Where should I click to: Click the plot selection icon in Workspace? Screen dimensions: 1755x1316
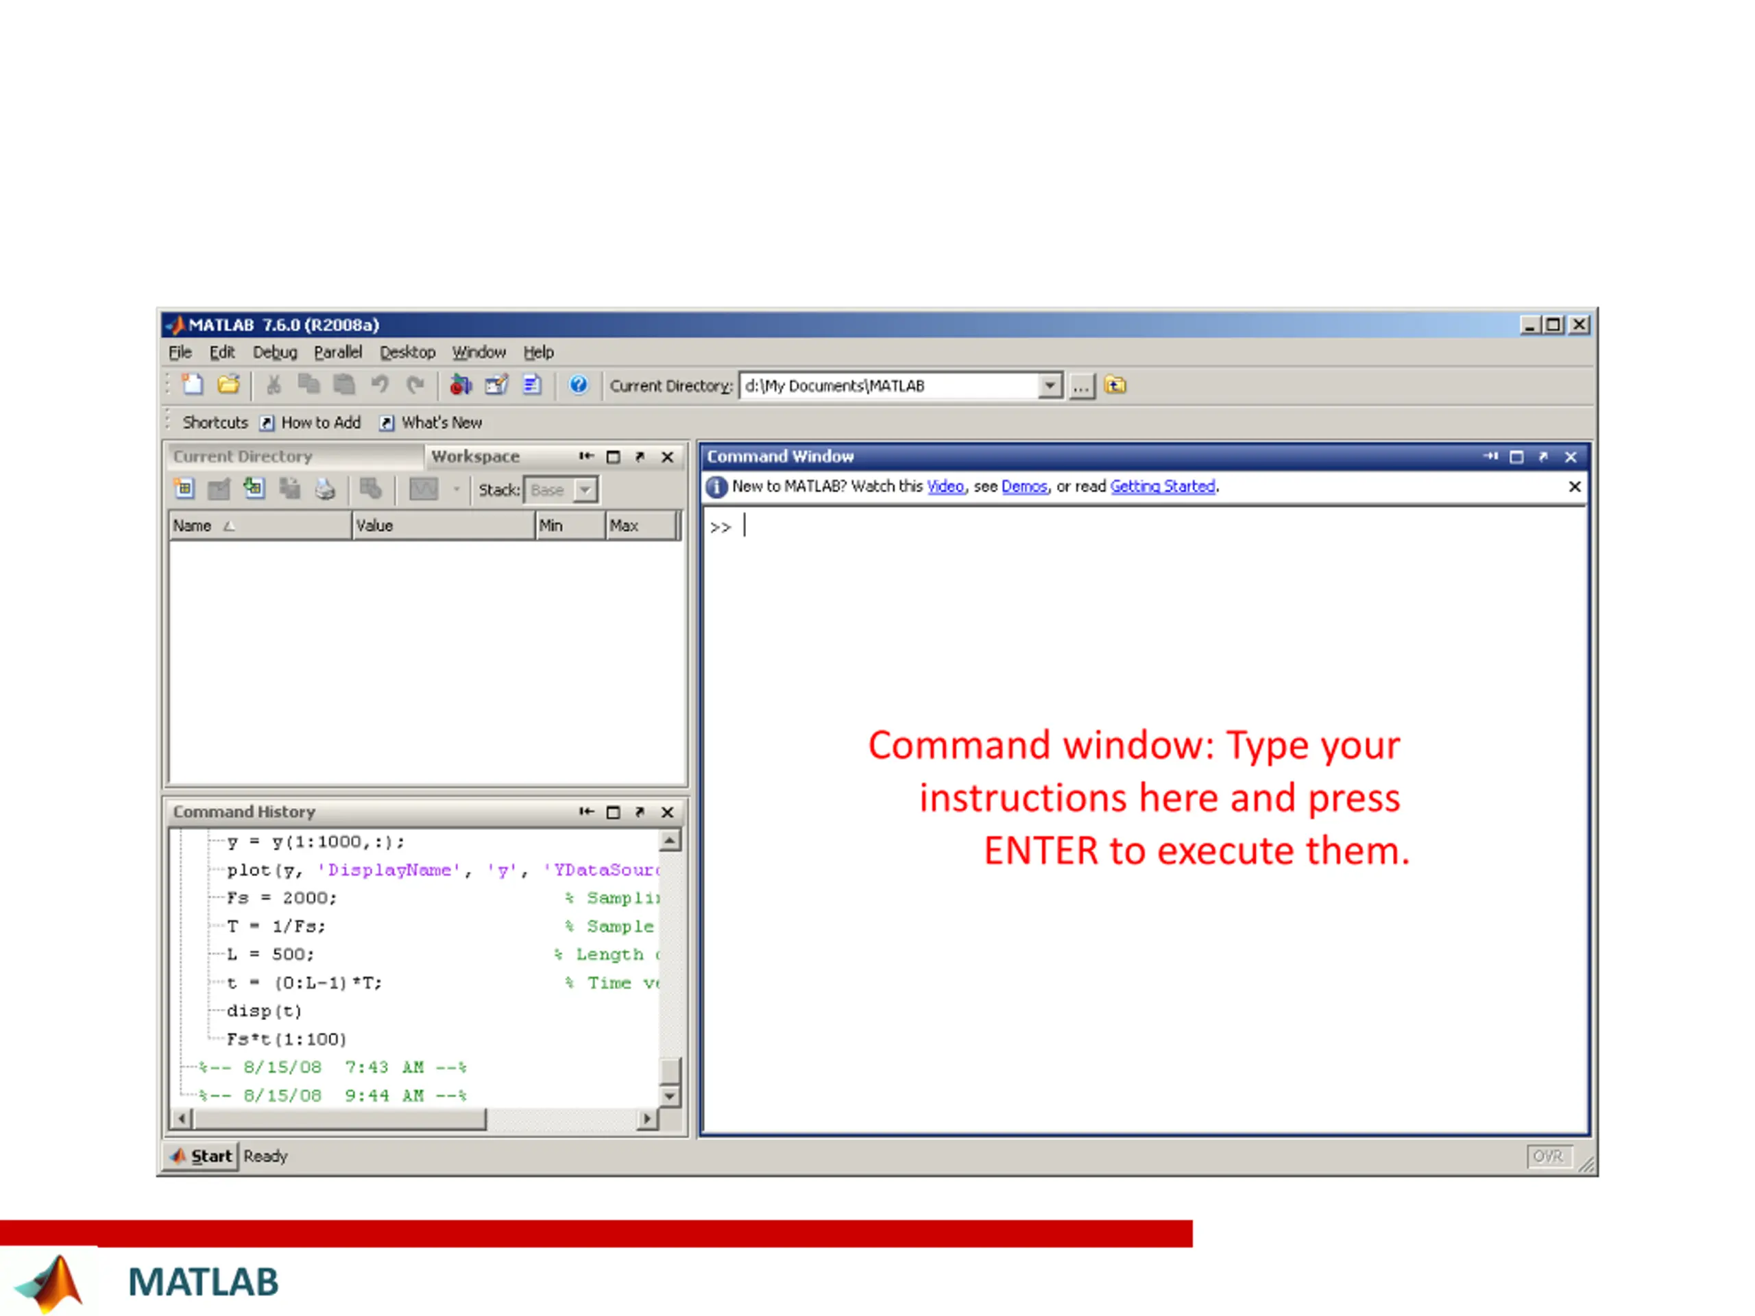tap(424, 489)
